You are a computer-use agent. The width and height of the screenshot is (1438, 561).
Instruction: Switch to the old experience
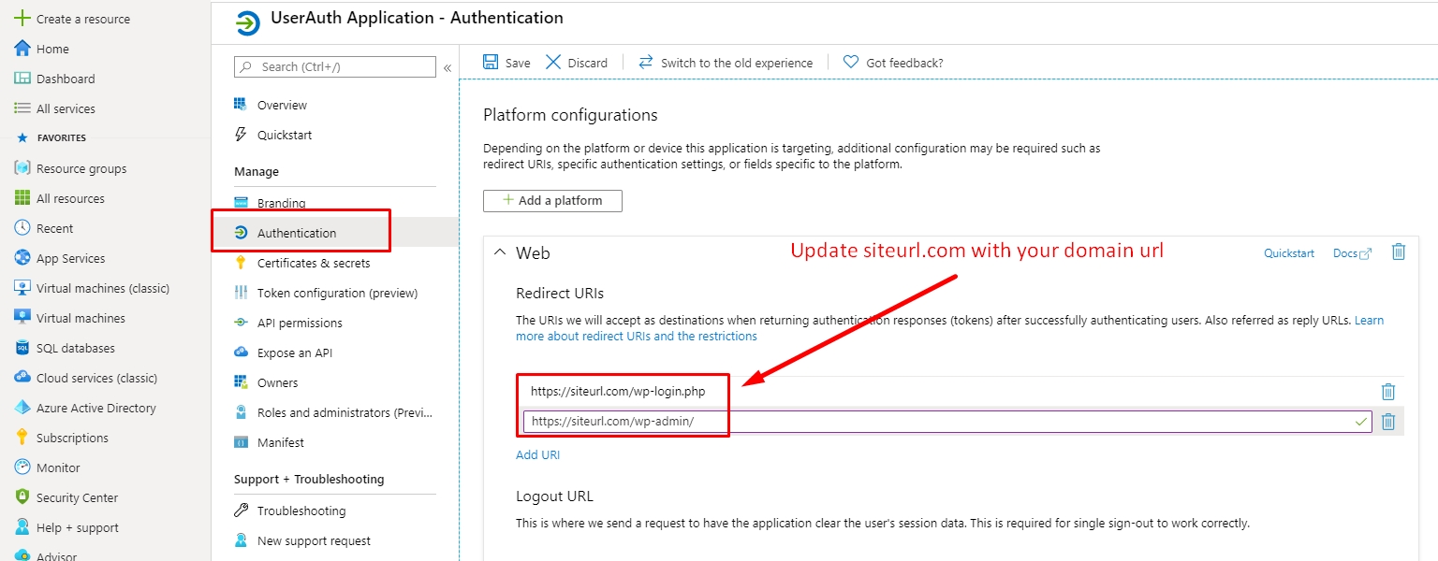pos(725,63)
